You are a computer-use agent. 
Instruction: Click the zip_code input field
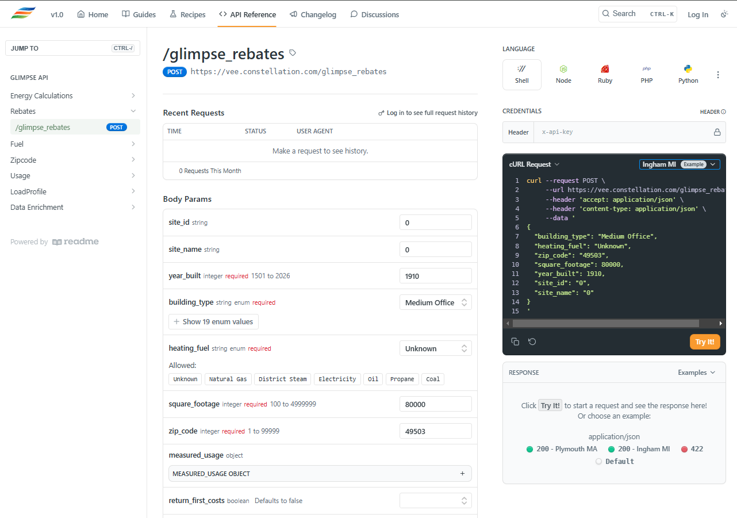[436, 431]
